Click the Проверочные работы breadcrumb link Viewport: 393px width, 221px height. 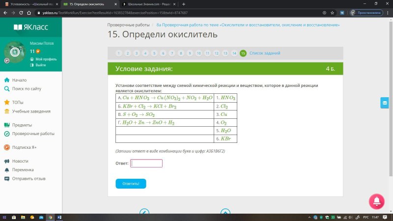pos(129,25)
